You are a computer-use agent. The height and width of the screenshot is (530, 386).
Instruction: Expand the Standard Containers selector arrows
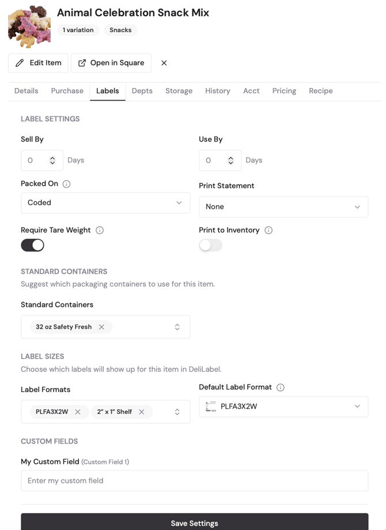pos(177,327)
